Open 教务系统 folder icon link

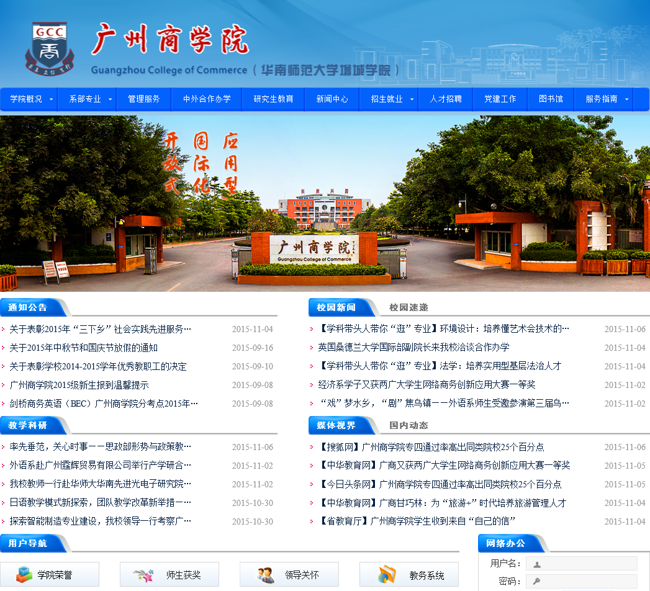pyautogui.click(x=409, y=574)
